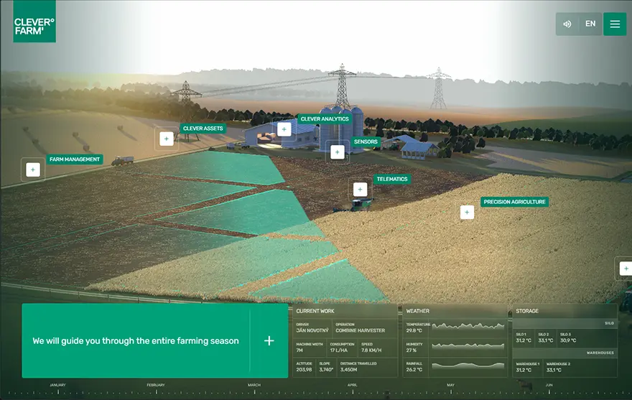Jump to MAY on the timeline
This screenshot has height=400, width=632.
point(450,385)
